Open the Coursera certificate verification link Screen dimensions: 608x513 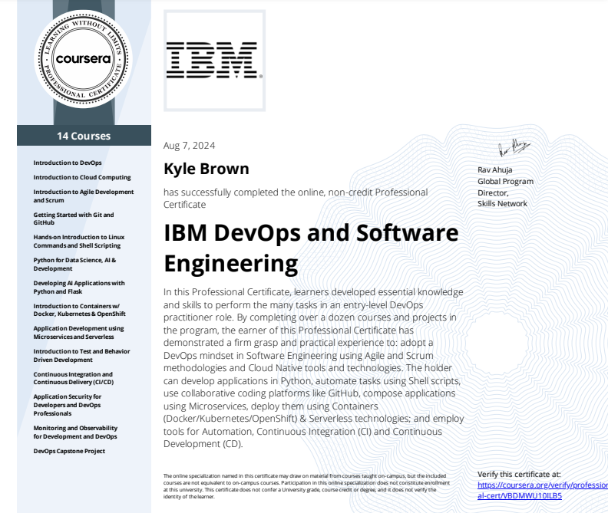[543, 490]
